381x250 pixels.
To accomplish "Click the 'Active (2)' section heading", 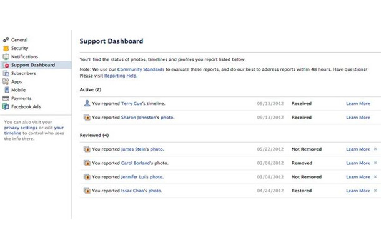I will point(91,89).
